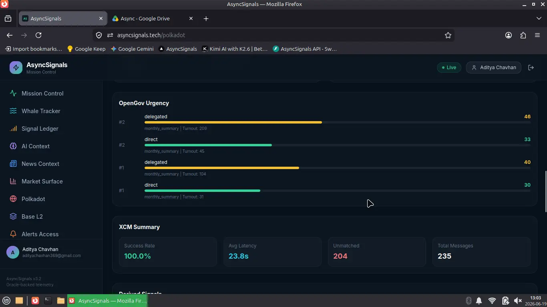Click the Success Rate 100.0% value
This screenshot has height=307, width=547.
click(x=137, y=256)
